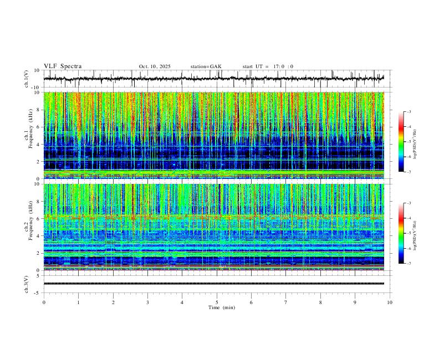Click the ch.1 "Frequency (kHz)" axis label

pyautogui.click(x=30, y=127)
